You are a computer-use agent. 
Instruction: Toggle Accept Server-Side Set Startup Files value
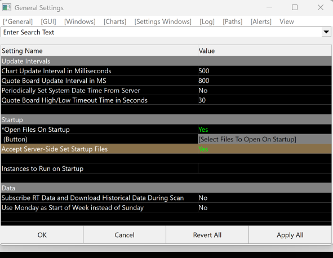264,149
